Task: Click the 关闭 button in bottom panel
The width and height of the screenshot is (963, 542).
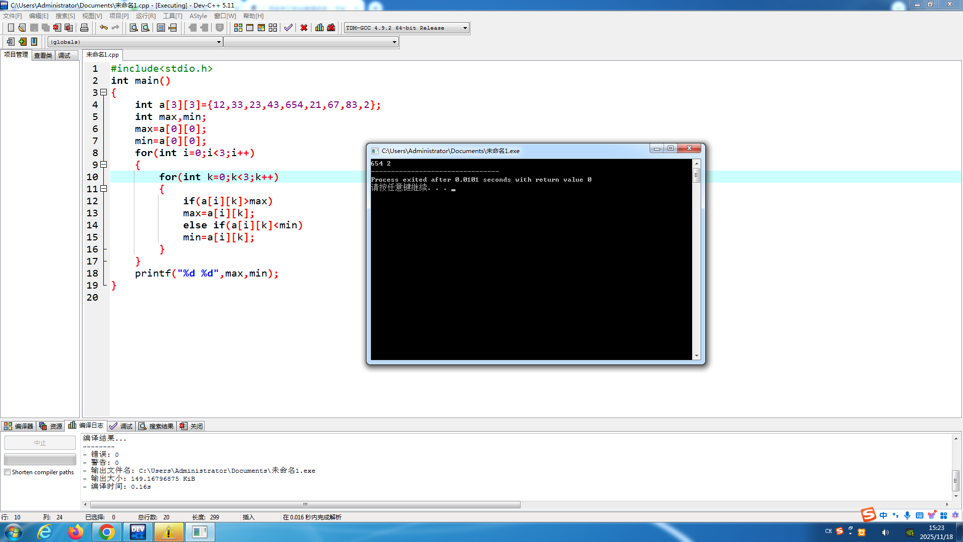Action: (x=192, y=426)
